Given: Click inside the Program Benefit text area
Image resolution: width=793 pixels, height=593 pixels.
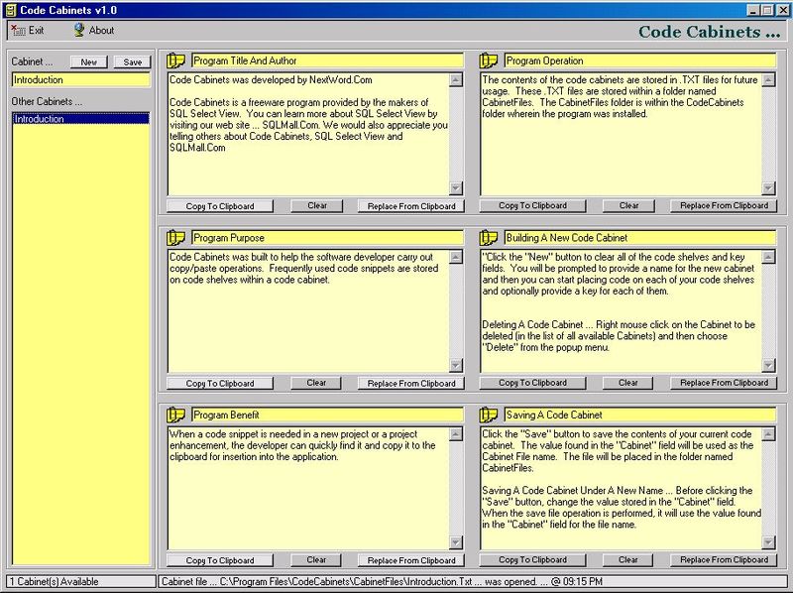Looking at the screenshot, I should 308,488.
